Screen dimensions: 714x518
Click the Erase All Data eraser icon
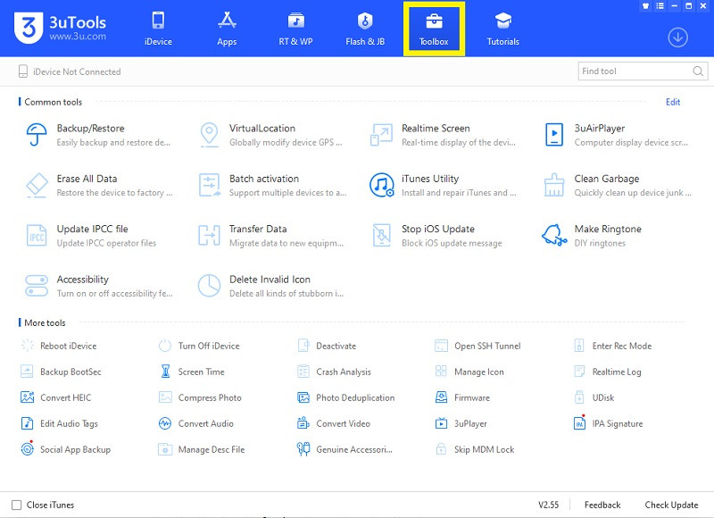tap(37, 185)
